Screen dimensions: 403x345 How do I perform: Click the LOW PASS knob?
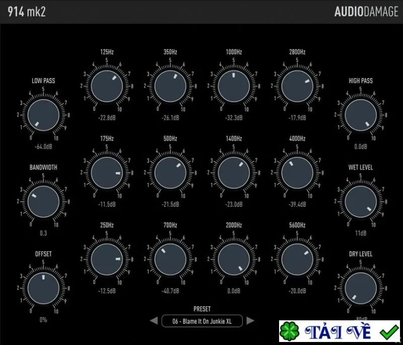43,115
